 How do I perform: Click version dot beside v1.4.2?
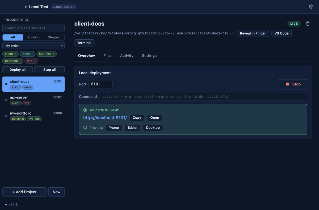pyautogui.click(x=6, y=204)
